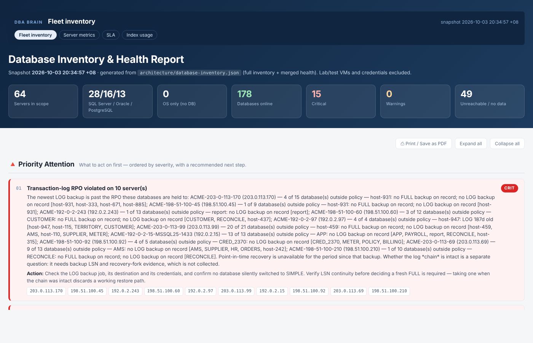Click the 192.0.2.15 IP chip

coord(272,291)
